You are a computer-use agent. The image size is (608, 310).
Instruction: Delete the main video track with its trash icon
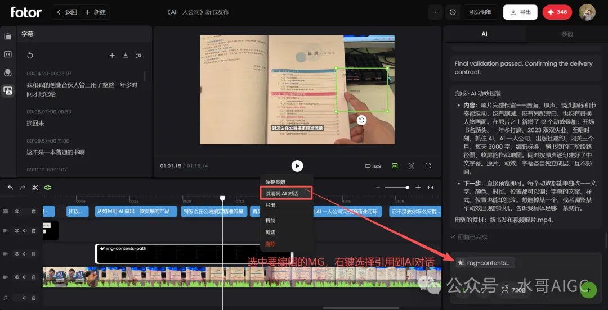pos(33,277)
